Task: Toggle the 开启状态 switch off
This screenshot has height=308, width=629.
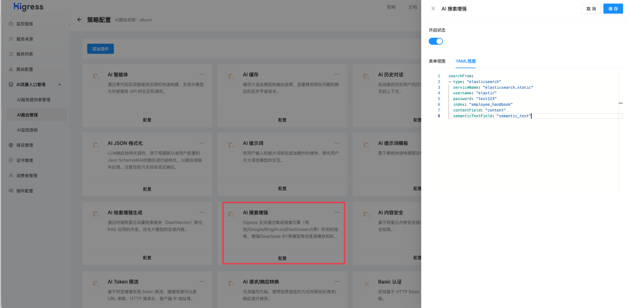Action: (436, 41)
